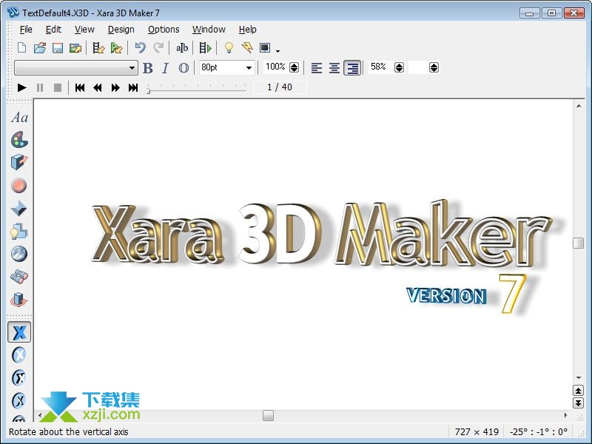Image resolution: width=592 pixels, height=444 pixels.
Task: Select the third X button style
Action: [19, 377]
